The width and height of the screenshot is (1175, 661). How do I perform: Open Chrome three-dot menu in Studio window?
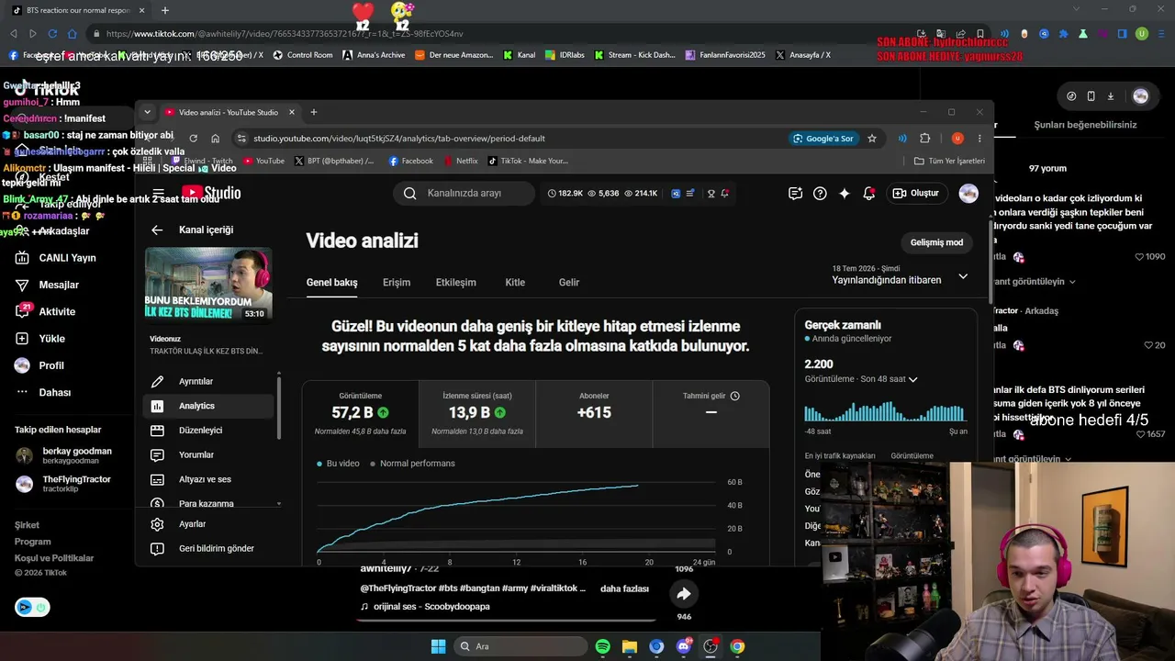click(979, 139)
